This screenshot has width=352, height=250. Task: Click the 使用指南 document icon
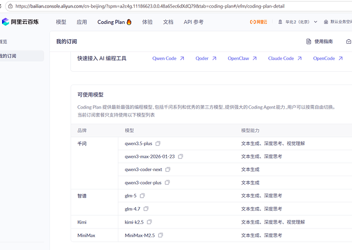[x=309, y=41]
